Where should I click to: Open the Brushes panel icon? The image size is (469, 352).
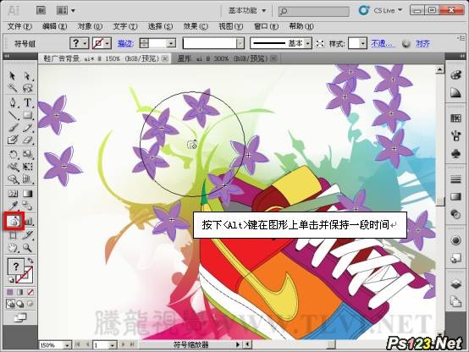pos(455,136)
